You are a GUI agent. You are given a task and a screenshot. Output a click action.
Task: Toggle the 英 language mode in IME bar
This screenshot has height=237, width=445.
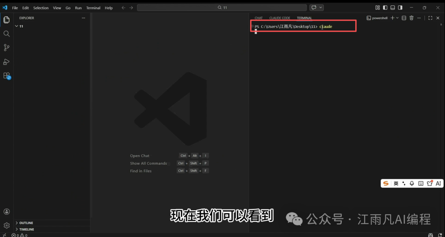coord(396,184)
